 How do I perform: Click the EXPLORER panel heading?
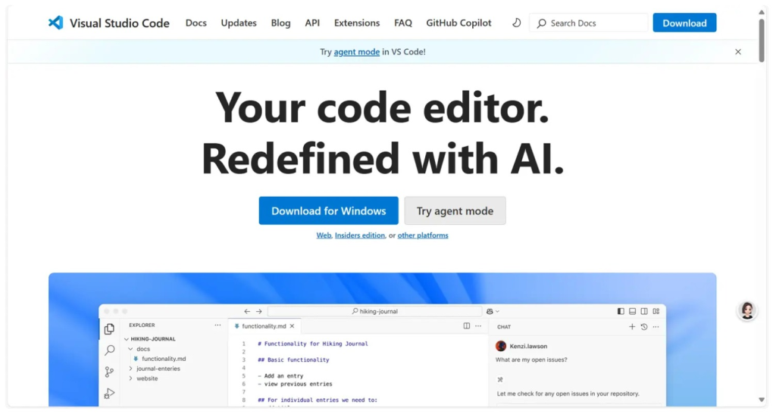[142, 325]
